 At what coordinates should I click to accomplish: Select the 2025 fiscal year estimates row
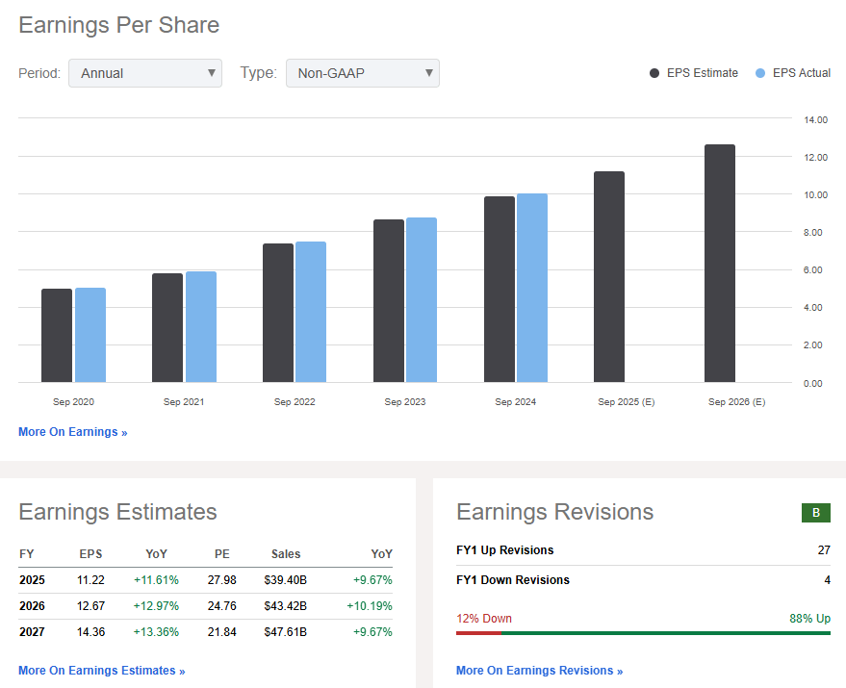(205, 580)
